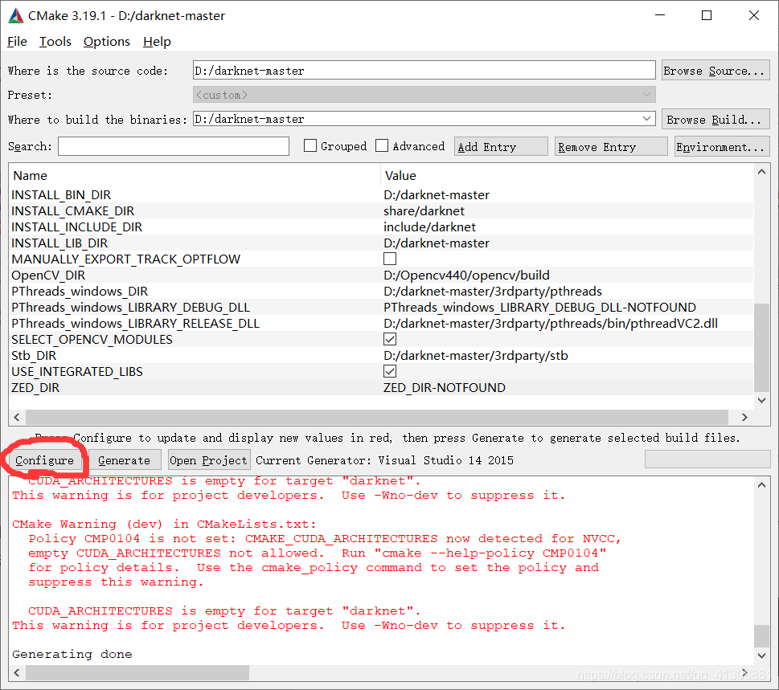Click the progress bar beside generator label
The height and width of the screenshot is (690, 779).
pyautogui.click(x=707, y=459)
